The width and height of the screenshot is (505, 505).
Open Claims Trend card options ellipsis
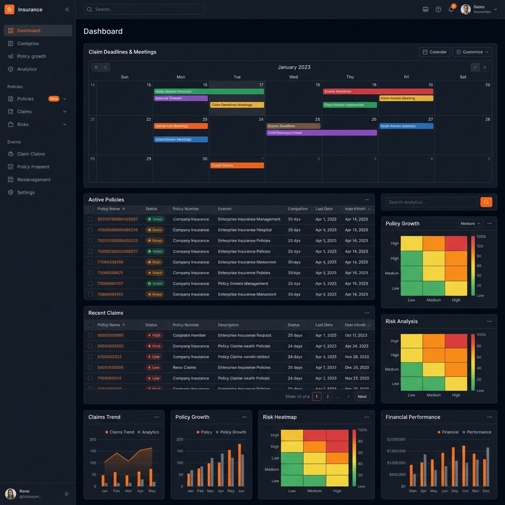(156, 417)
